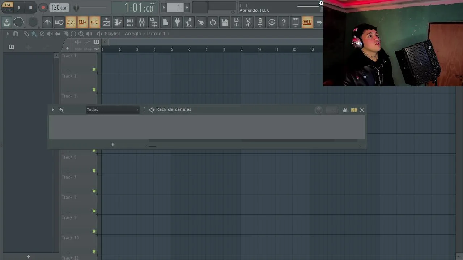Click 'Playlist - Arreglo' breadcrumb
Viewport: 463px width, 260px height.
click(x=123, y=34)
